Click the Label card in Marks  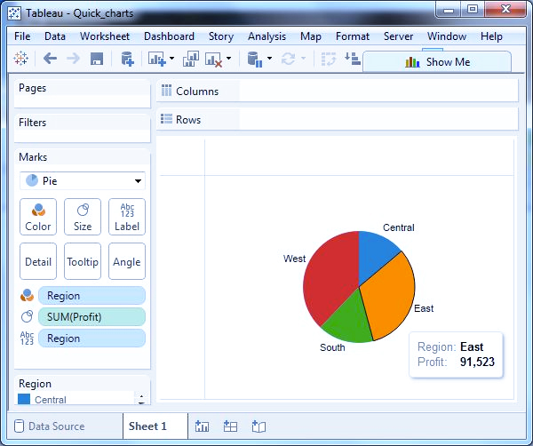pos(127,217)
